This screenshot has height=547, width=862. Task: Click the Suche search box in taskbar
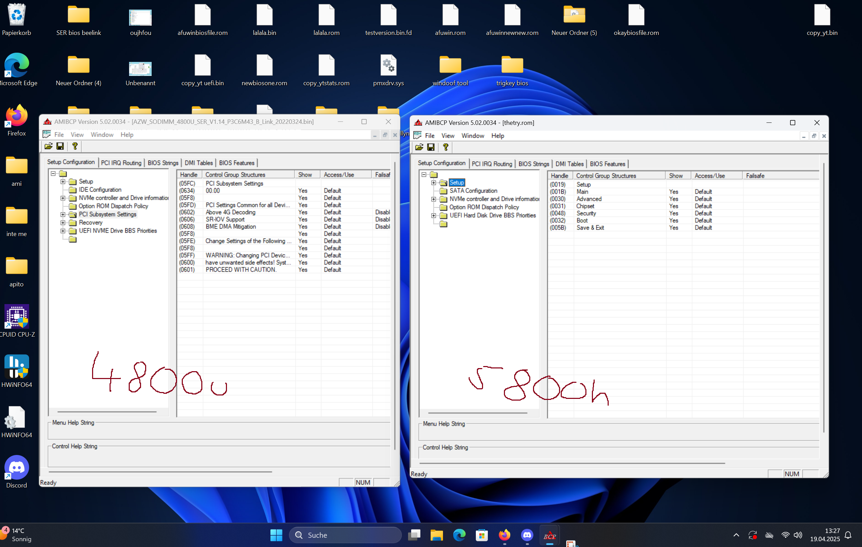tap(345, 535)
